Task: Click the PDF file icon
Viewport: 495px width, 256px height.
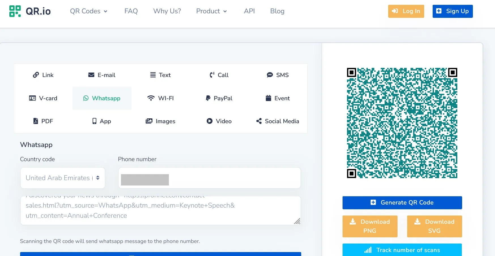Action: (36, 121)
